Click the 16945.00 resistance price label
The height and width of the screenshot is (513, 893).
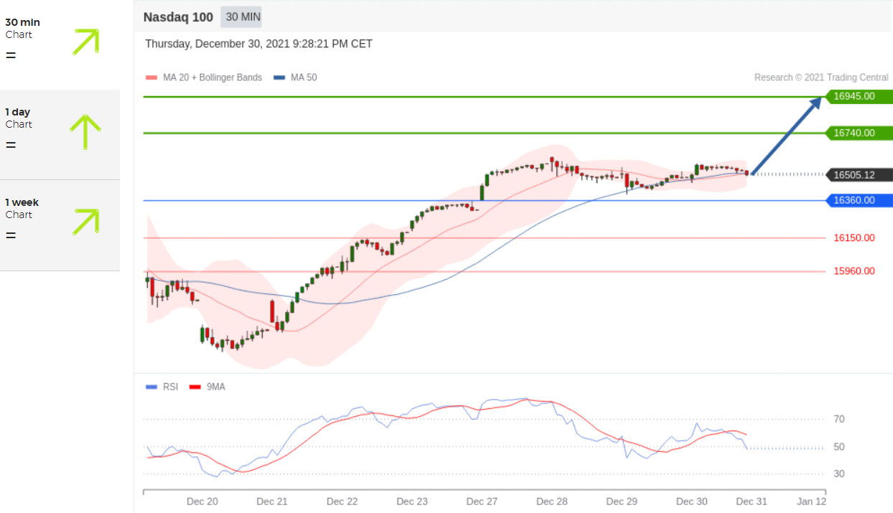(x=859, y=96)
